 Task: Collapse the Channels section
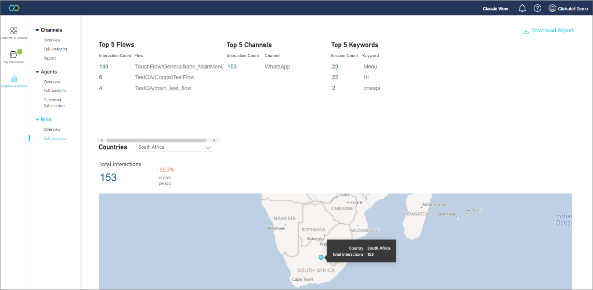[37, 30]
